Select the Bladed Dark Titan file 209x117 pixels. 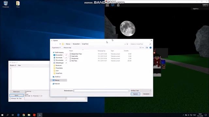[77, 54]
